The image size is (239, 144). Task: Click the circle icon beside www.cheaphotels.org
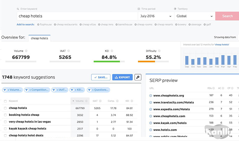pos(150,96)
